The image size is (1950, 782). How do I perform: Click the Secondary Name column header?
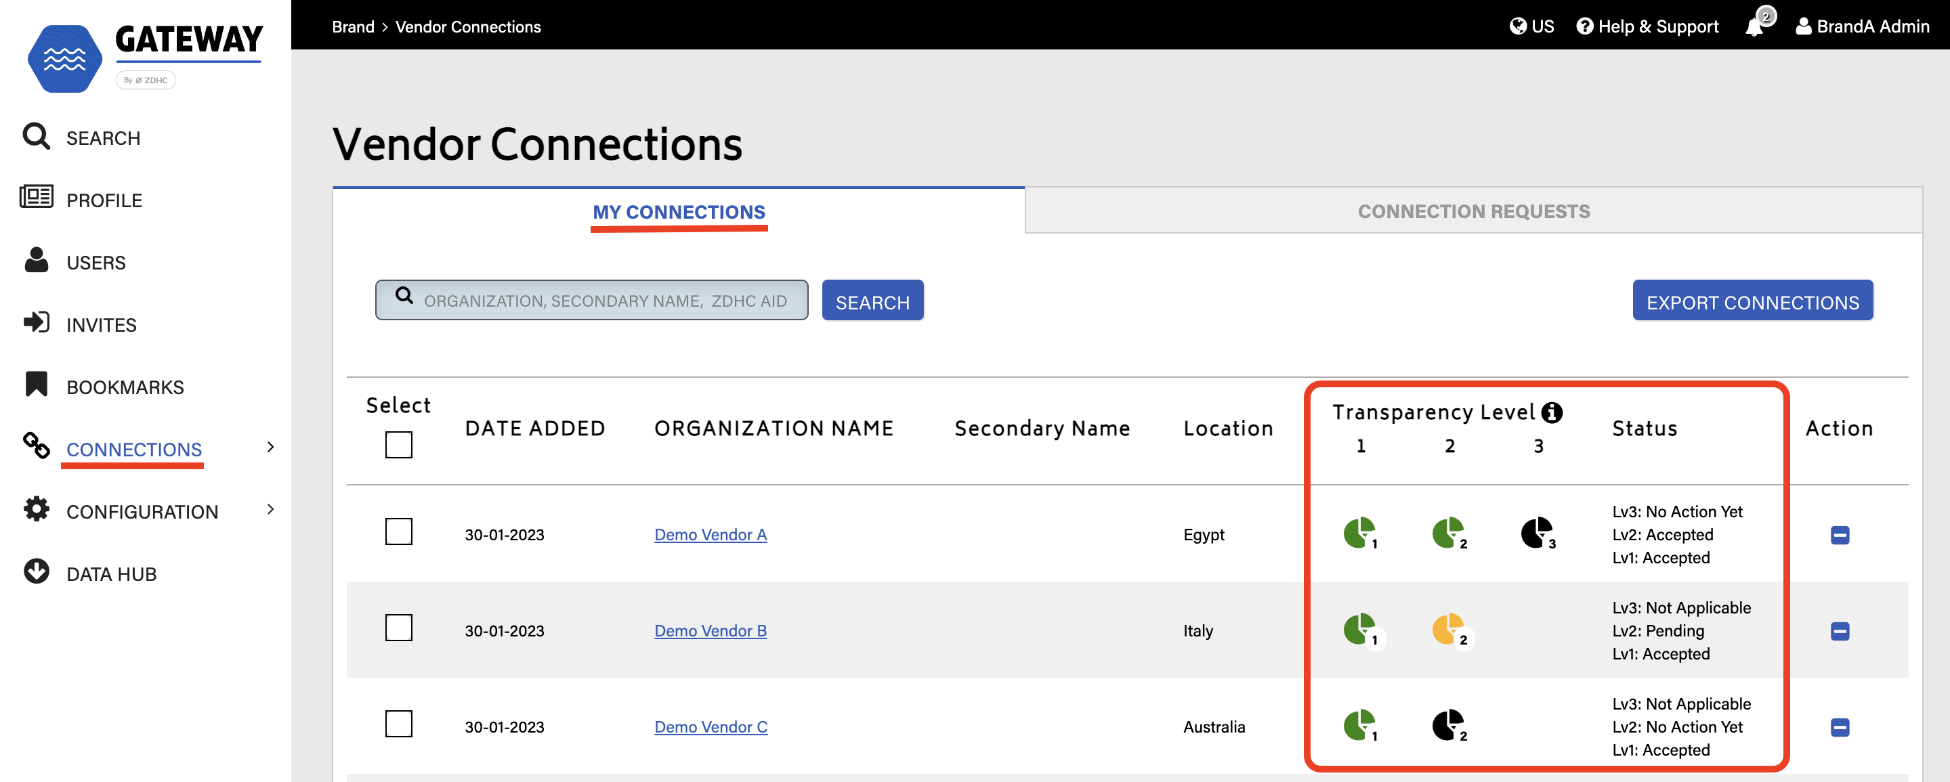(1042, 429)
